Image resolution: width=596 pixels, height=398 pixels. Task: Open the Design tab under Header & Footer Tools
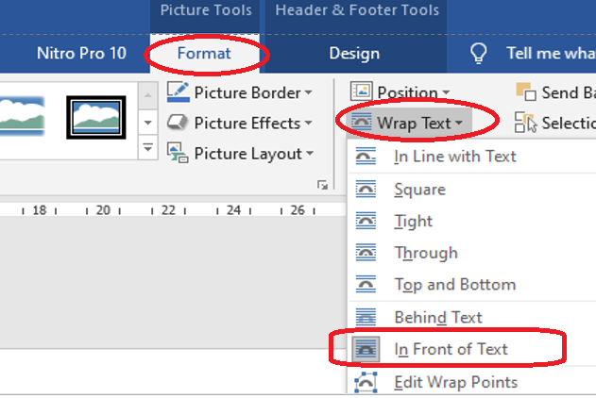[x=354, y=53]
